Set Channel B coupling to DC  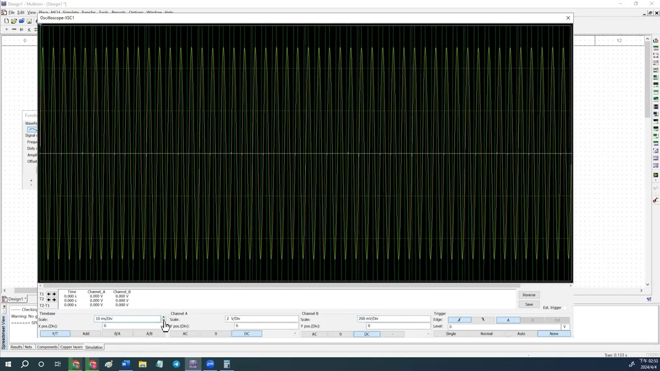click(x=367, y=334)
